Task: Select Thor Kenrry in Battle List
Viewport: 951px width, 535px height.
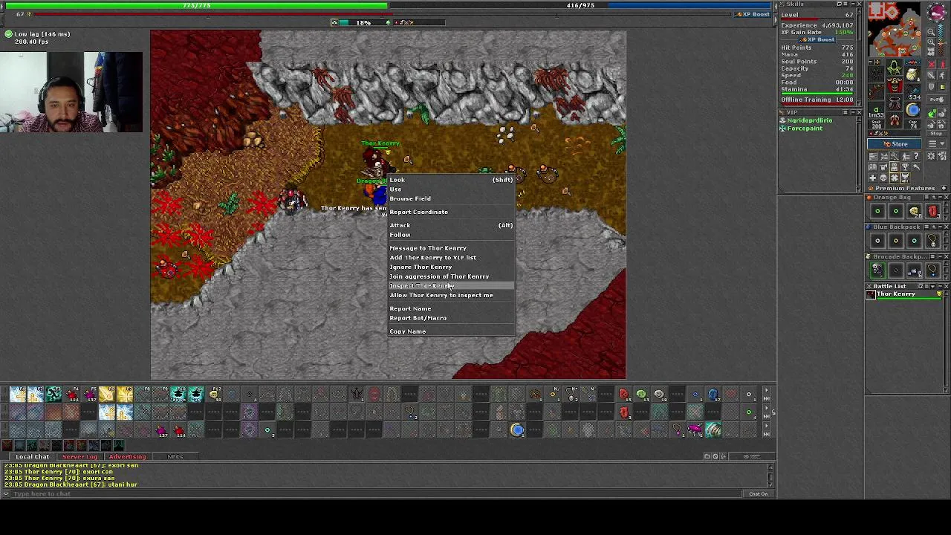Action: 903,295
